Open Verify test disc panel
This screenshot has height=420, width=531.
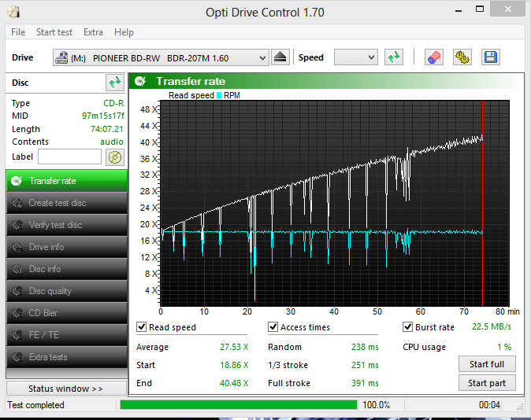click(x=67, y=225)
